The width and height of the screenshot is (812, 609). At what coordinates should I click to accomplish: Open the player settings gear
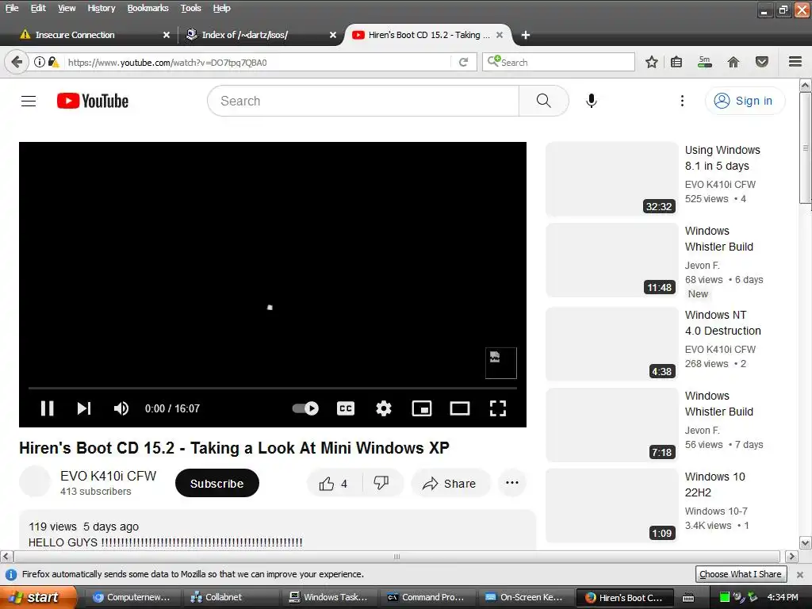pos(384,408)
